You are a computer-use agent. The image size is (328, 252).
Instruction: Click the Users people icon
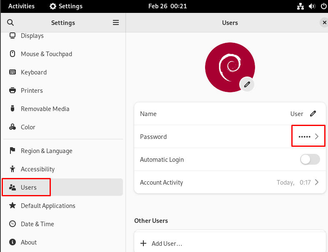point(13,187)
